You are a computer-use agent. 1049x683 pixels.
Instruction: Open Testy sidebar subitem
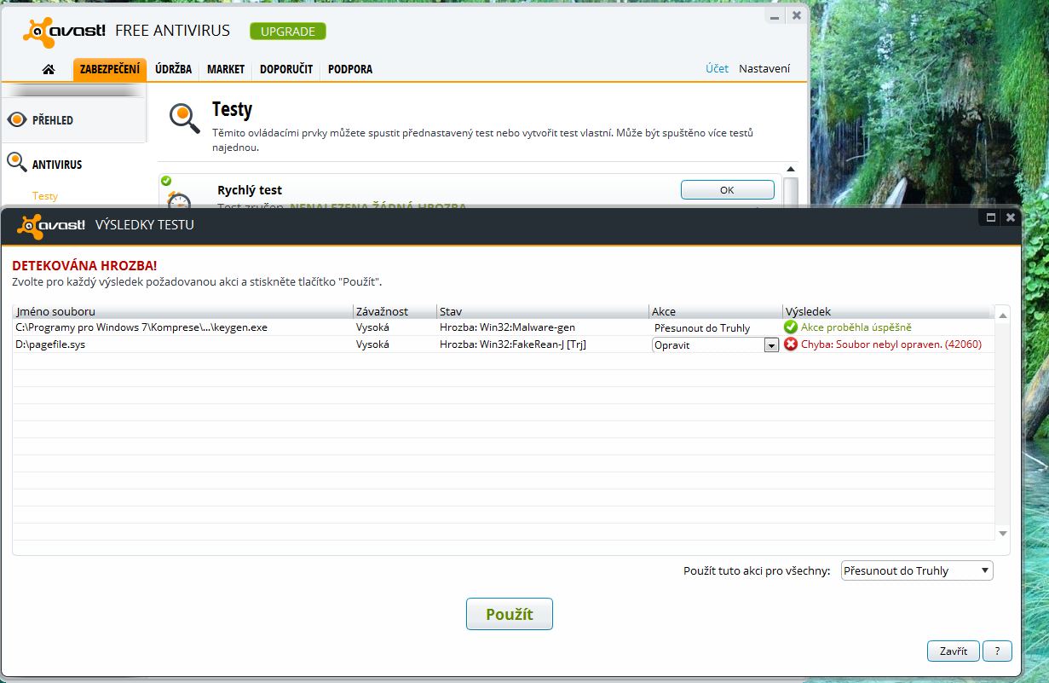(x=45, y=196)
